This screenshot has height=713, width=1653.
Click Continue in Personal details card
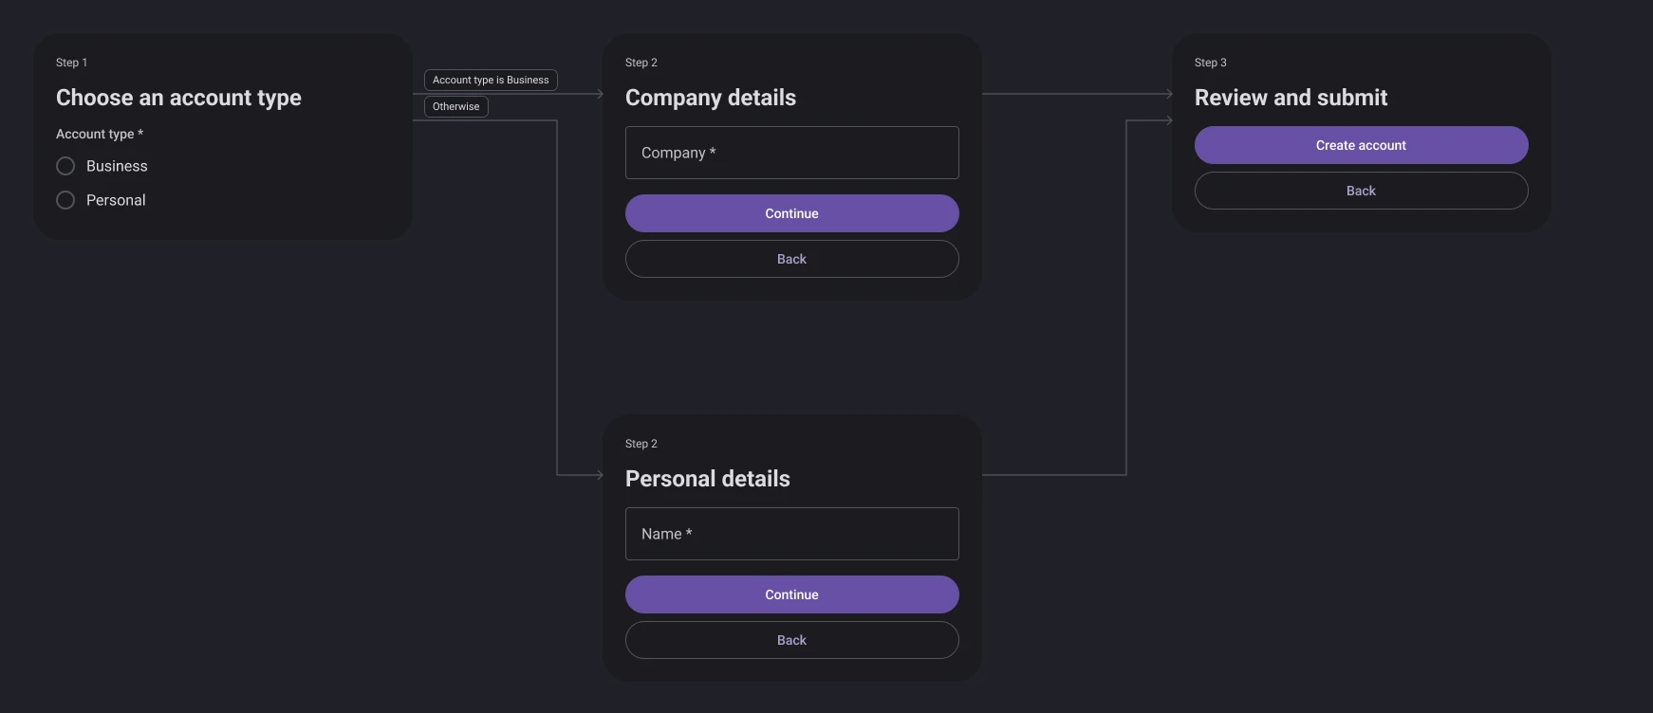791,594
